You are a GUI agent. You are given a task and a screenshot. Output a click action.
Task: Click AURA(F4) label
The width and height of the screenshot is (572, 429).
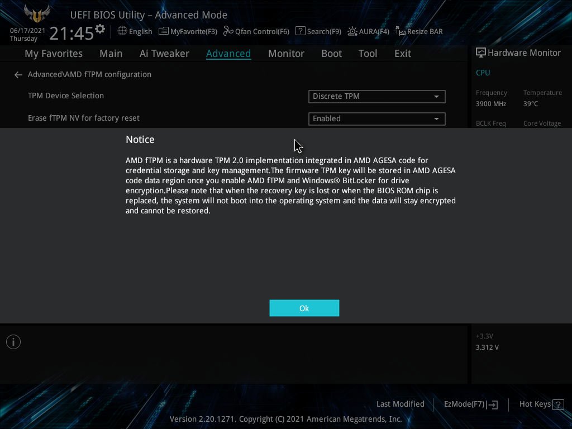[374, 32]
